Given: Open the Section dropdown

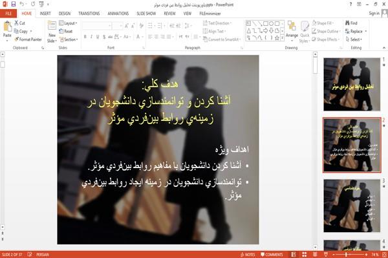Looking at the screenshot, I should click(69, 39).
